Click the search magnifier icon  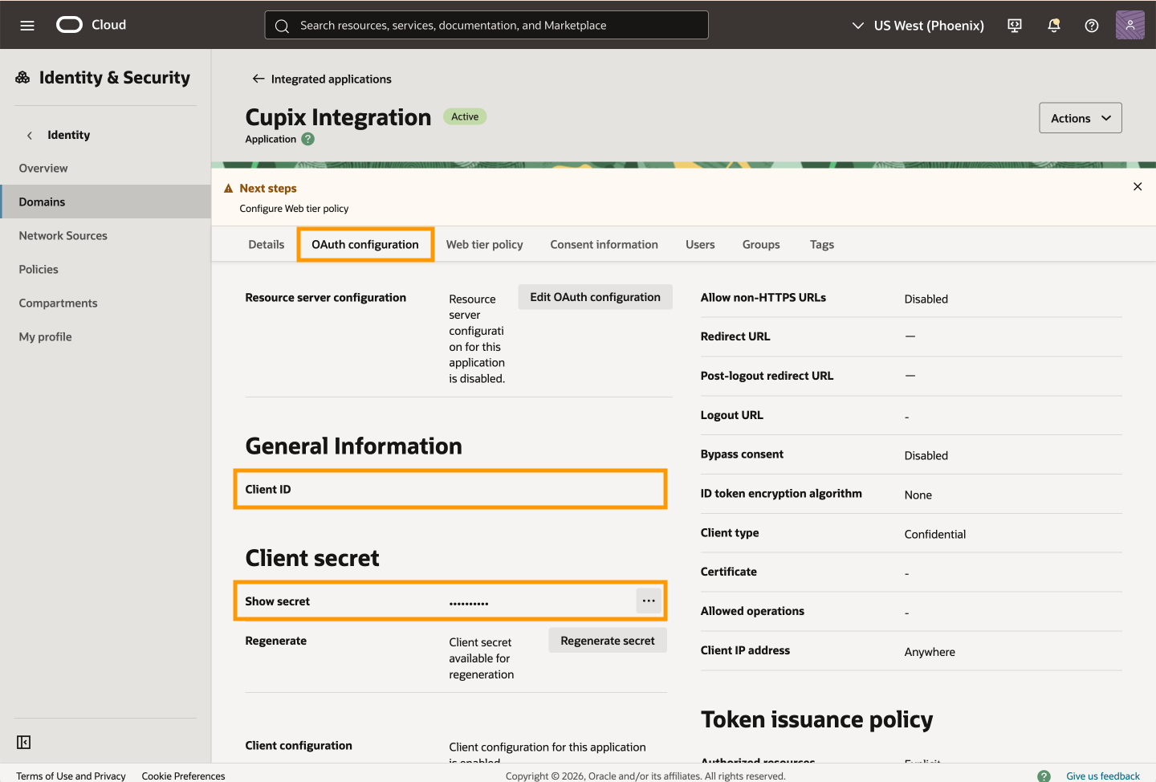click(282, 26)
